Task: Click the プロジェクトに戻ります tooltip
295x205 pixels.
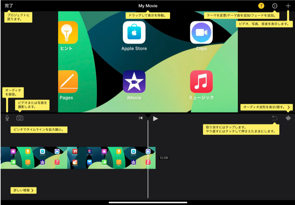Action: coord(18,17)
